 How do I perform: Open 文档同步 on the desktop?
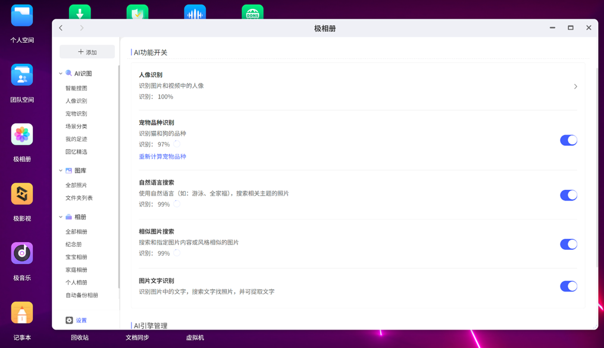pyautogui.click(x=137, y=338)
